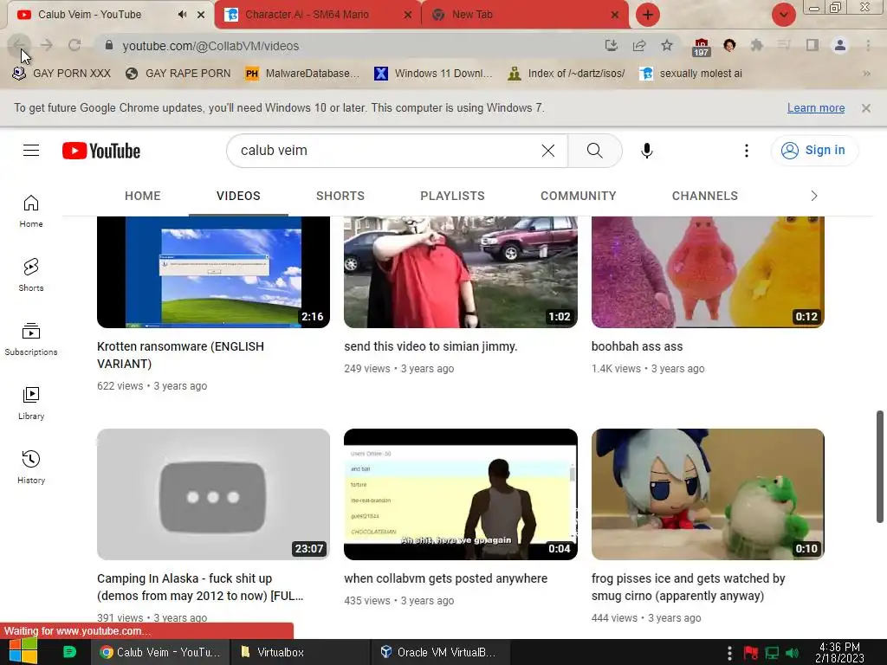The width and height of the screenshot is (887, 665).
Task: Switch to the channel HOME tab
Action: [x=143, y=196]
